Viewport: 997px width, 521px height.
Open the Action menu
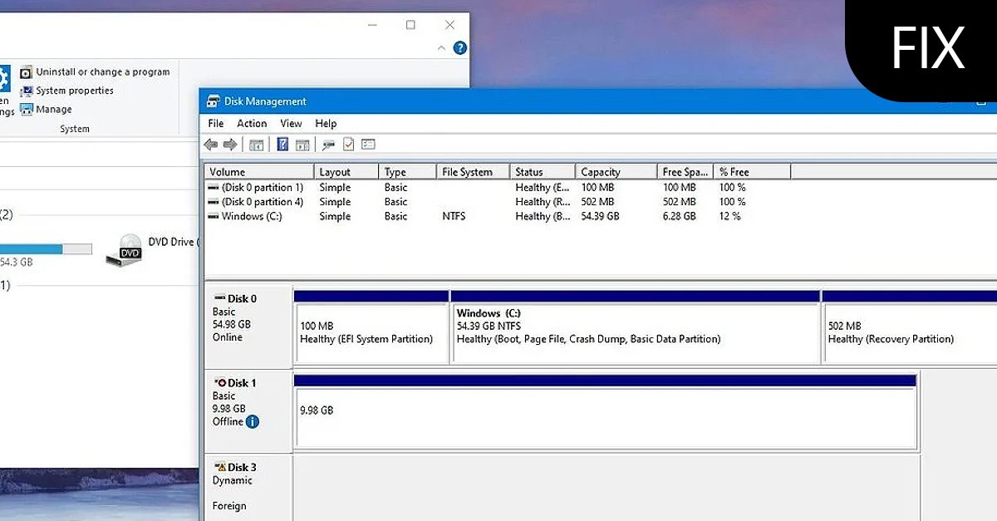tap(252, 123)
